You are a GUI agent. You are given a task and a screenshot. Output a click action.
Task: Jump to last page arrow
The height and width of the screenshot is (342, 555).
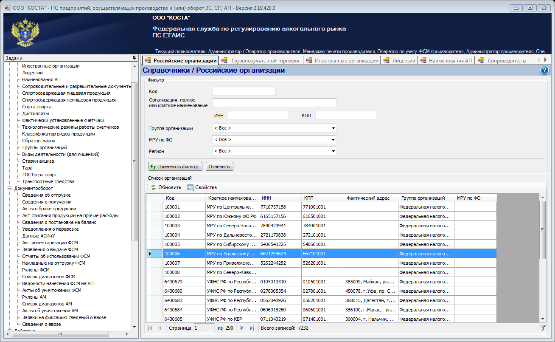pyautogui.click(x=252, y=328)
